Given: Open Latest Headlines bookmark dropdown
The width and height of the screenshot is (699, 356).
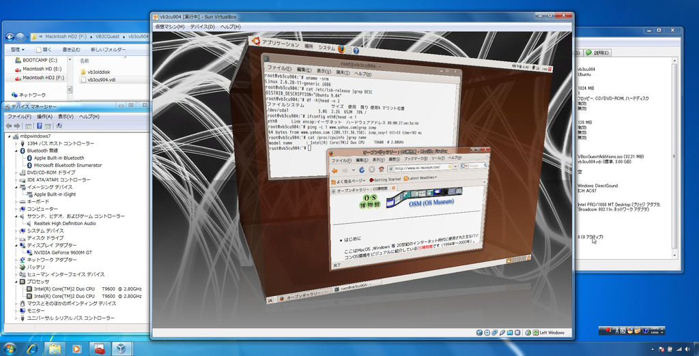Looking at the screenshot, I should pyautogui.click(x=420, y=178).
